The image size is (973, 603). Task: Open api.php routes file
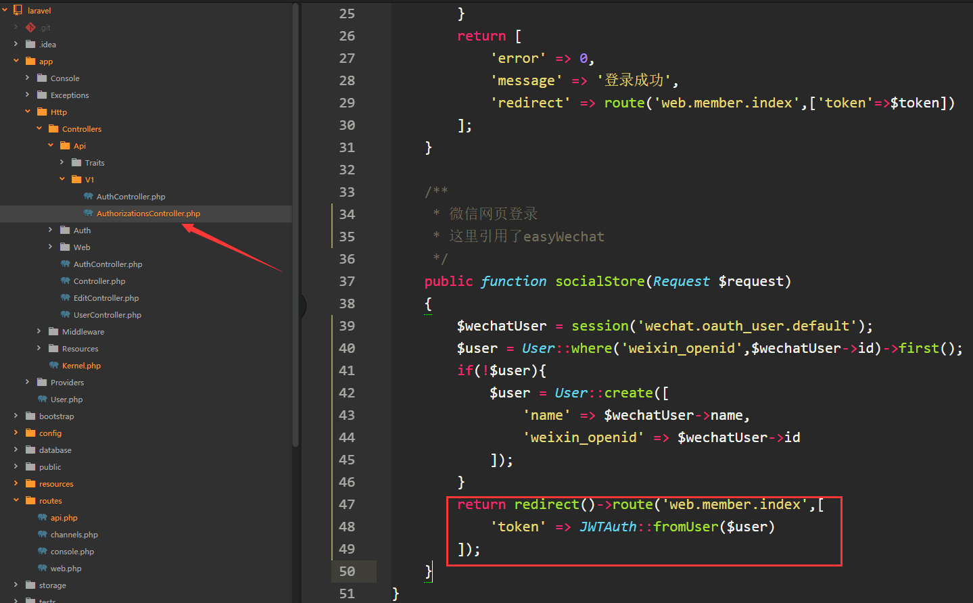coord(64,517)
